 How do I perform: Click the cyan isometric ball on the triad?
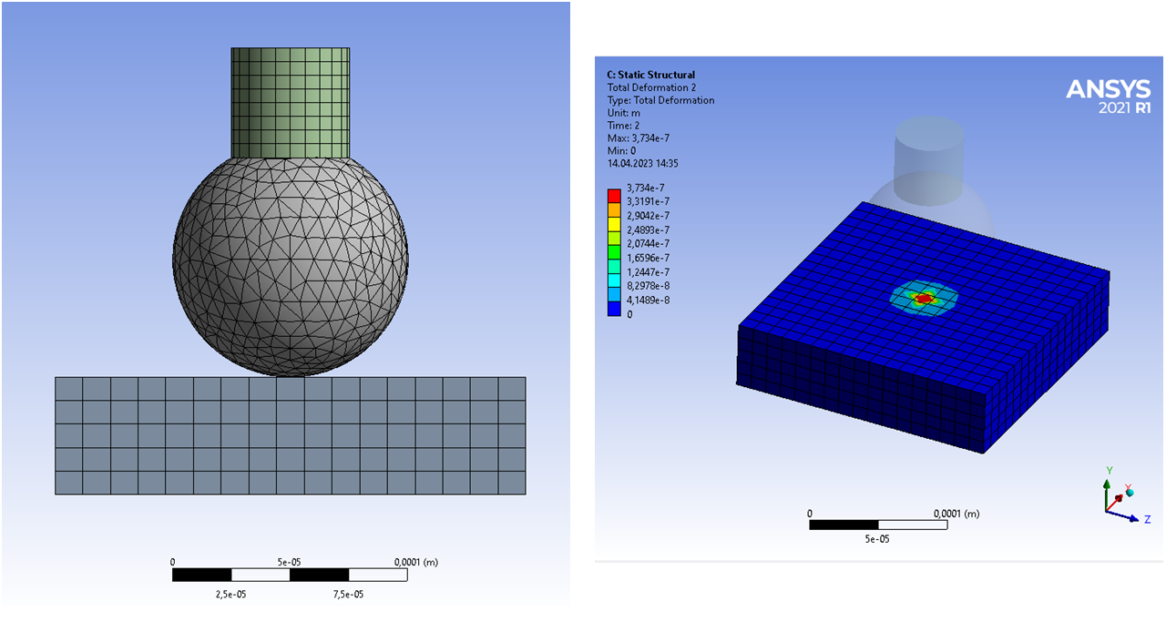pos(1130,492)
